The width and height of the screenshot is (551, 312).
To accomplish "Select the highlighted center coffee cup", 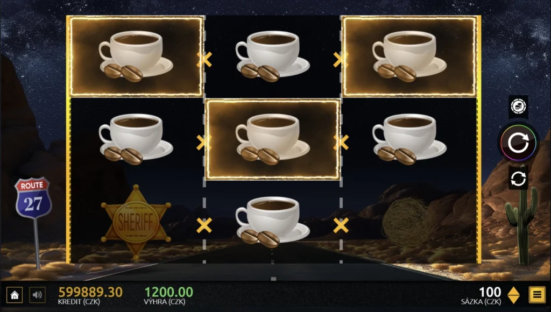I will pyautogui.click(x=273, y=139).
